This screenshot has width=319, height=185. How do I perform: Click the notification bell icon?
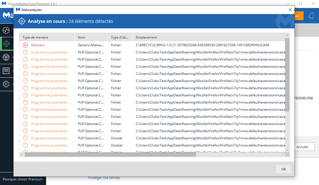(311, 16)
